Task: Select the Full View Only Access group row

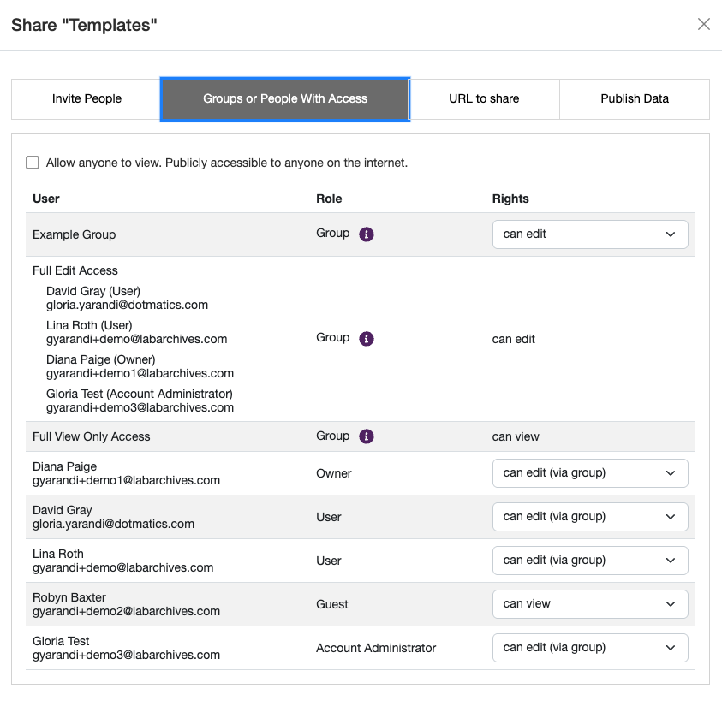Action: 91,436
